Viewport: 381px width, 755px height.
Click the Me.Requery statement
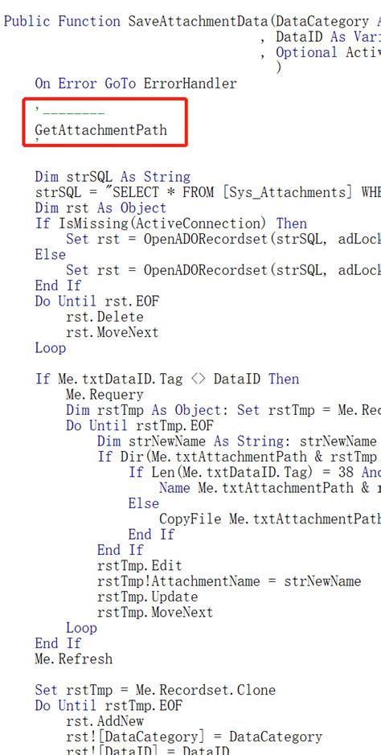tap(104, 395)
